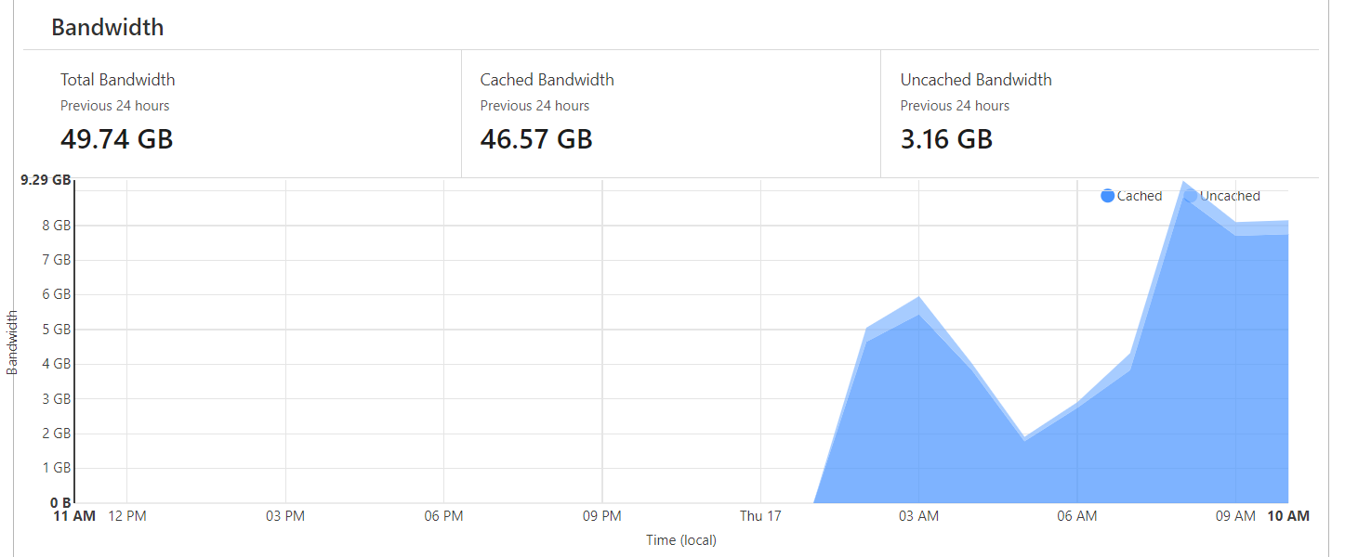Click the 3.16 GB uncached value
Image resolution: width=1345 pixels, height=557 pixels.
(946, 139)
